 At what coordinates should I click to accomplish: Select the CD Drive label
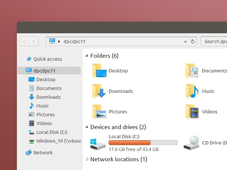(215, 143)
